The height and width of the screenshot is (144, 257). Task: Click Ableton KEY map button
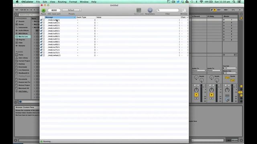(219, 10)
